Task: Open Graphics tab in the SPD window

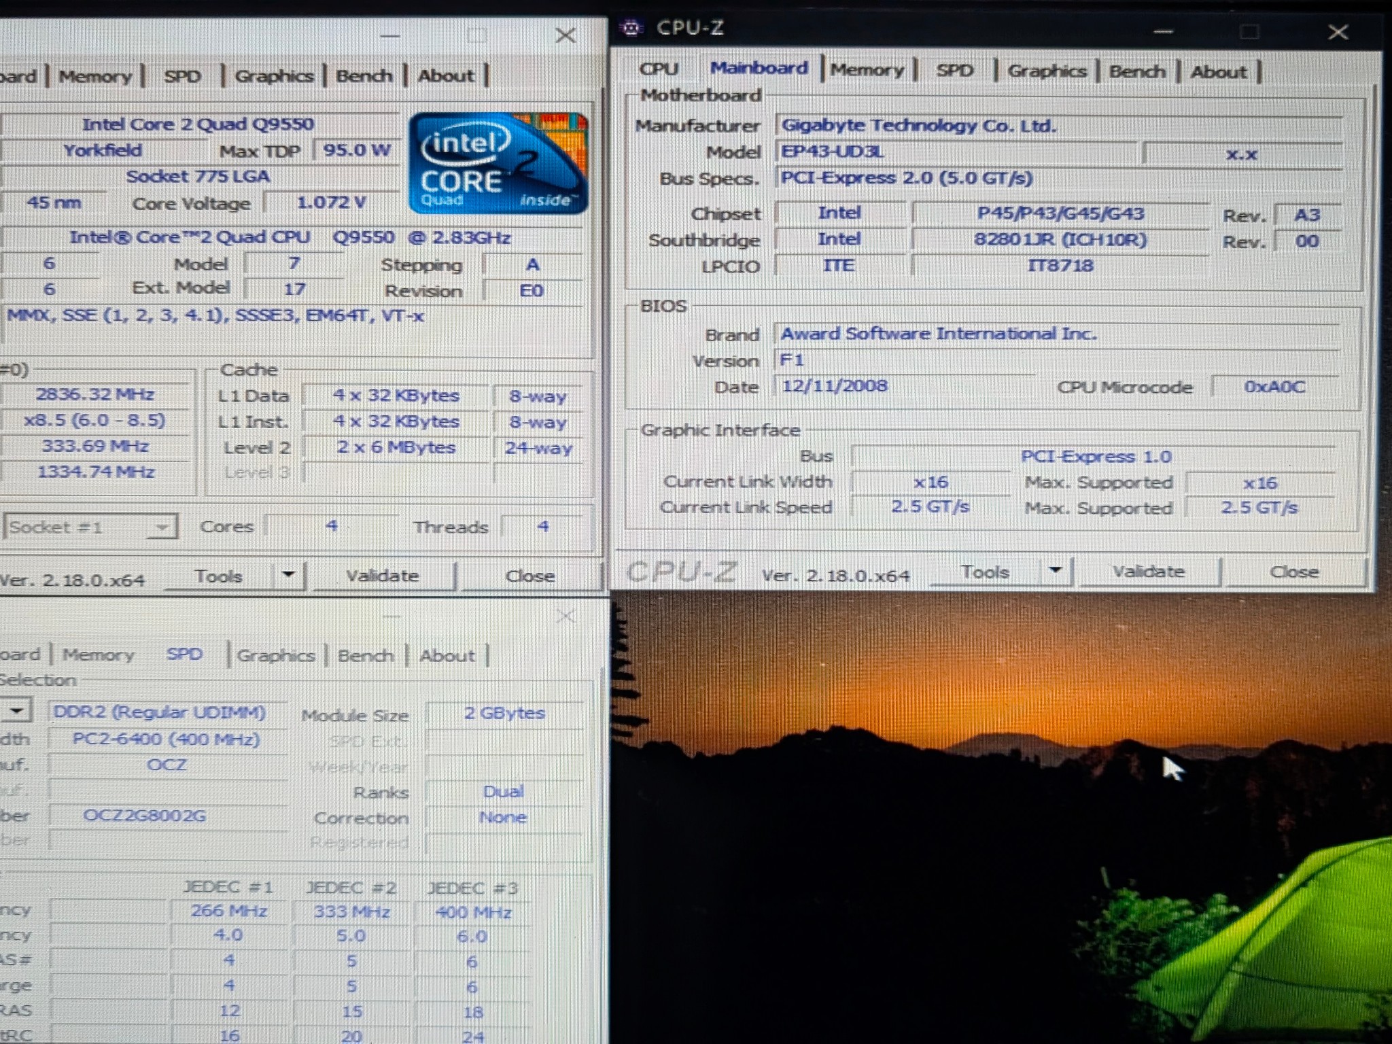Action: pyautogui.click(x=276, y=656)
